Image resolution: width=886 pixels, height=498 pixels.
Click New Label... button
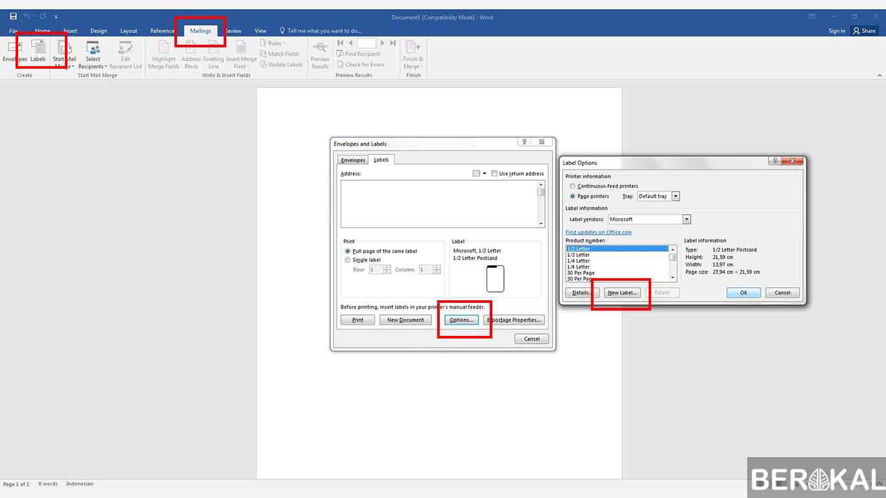point(622,292)
